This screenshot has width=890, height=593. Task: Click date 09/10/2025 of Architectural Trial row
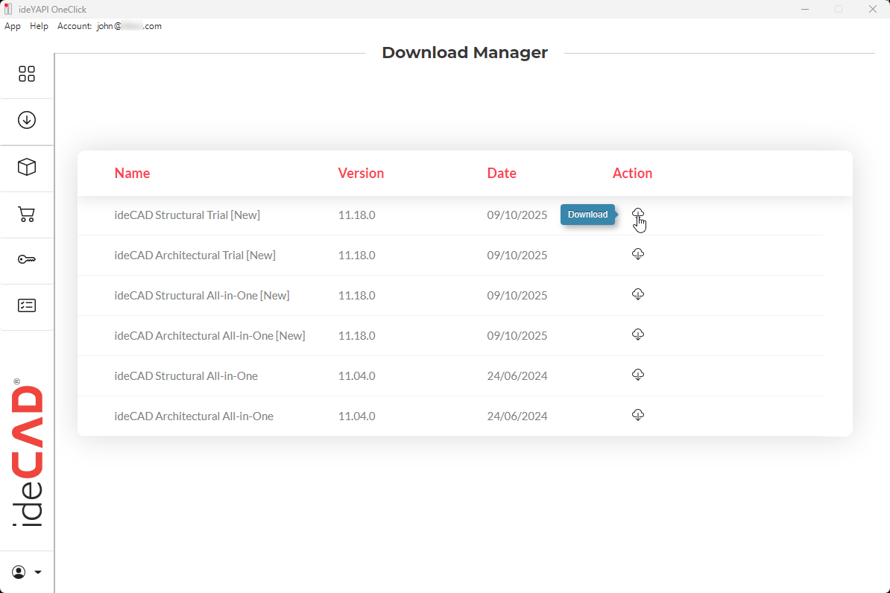(517, 256)
